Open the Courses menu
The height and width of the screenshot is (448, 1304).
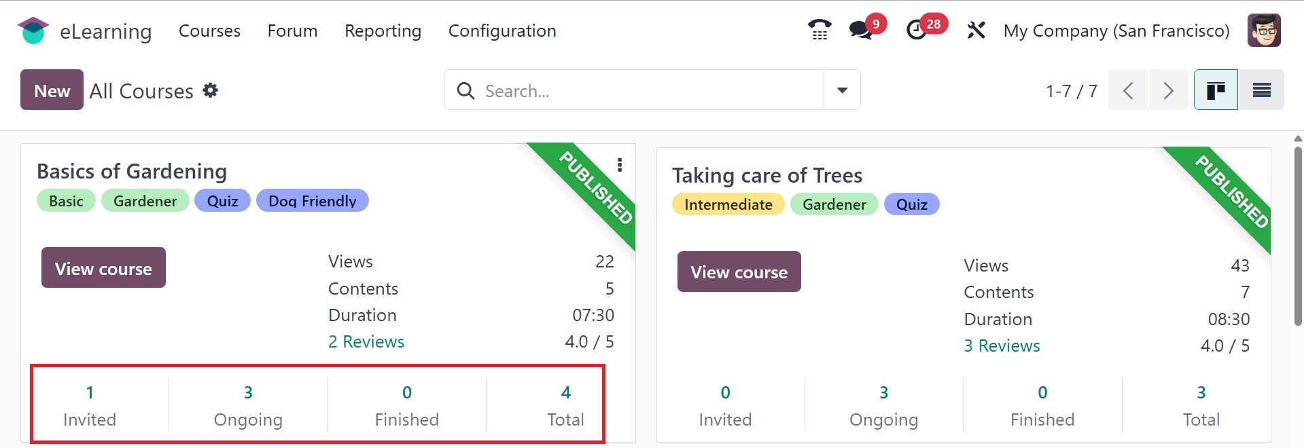209,31
